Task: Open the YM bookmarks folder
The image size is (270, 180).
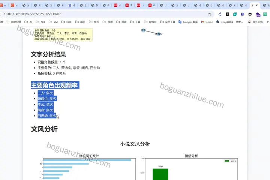Action: [x=53, y=22]
